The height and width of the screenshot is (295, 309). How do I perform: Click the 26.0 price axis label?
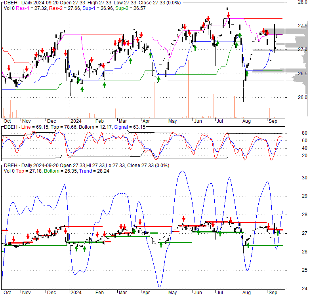point(303,97)
